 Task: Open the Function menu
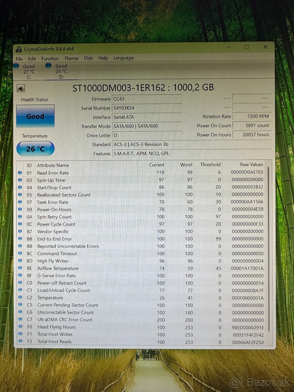tap(50, 58)
